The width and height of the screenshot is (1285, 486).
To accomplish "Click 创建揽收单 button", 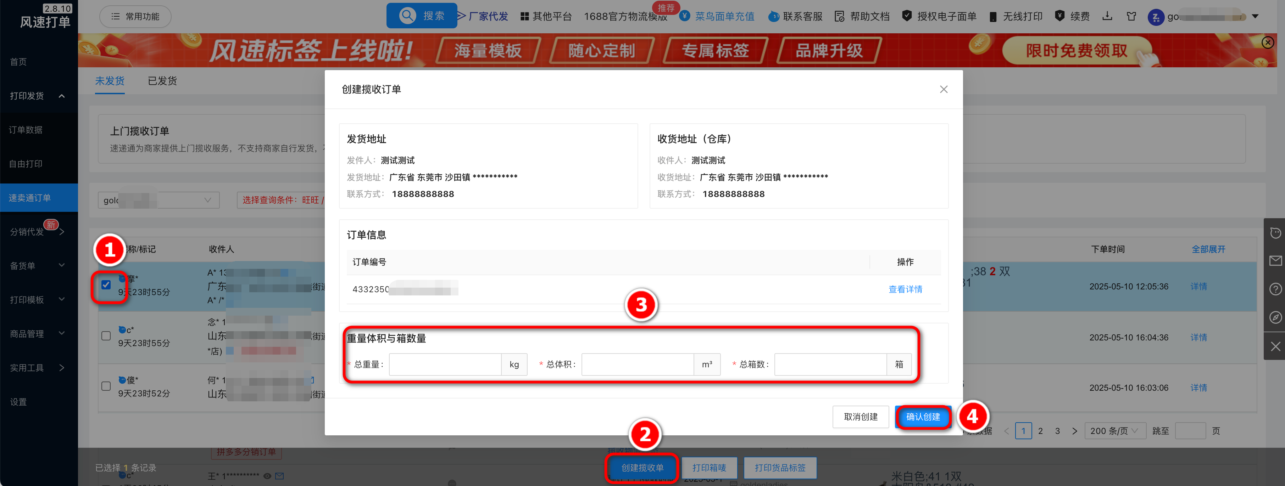I will pos(642,468).
